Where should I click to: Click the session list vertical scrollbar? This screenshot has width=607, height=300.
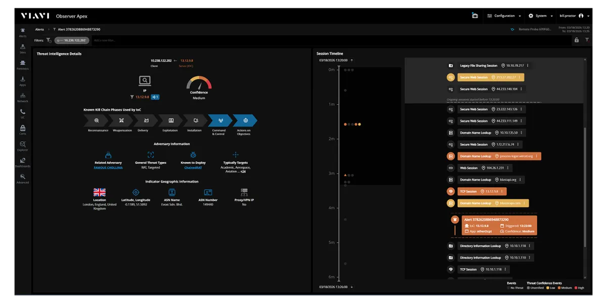click(585, 187)
